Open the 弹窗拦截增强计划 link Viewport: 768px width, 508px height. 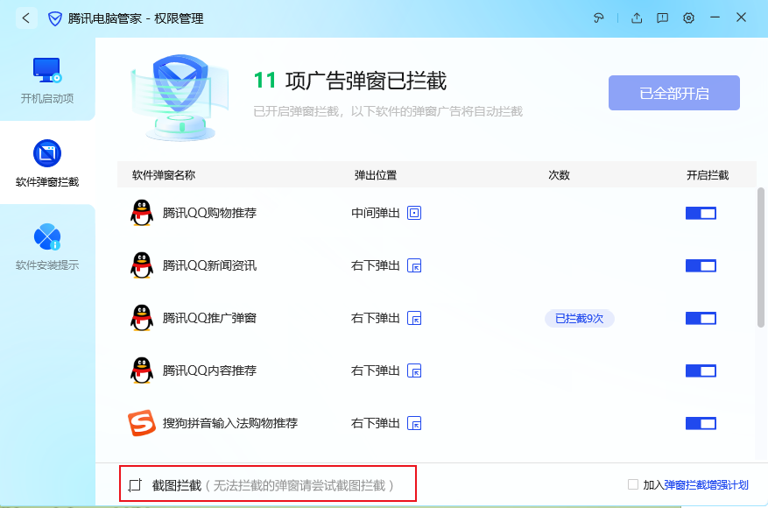coord(706,485)
